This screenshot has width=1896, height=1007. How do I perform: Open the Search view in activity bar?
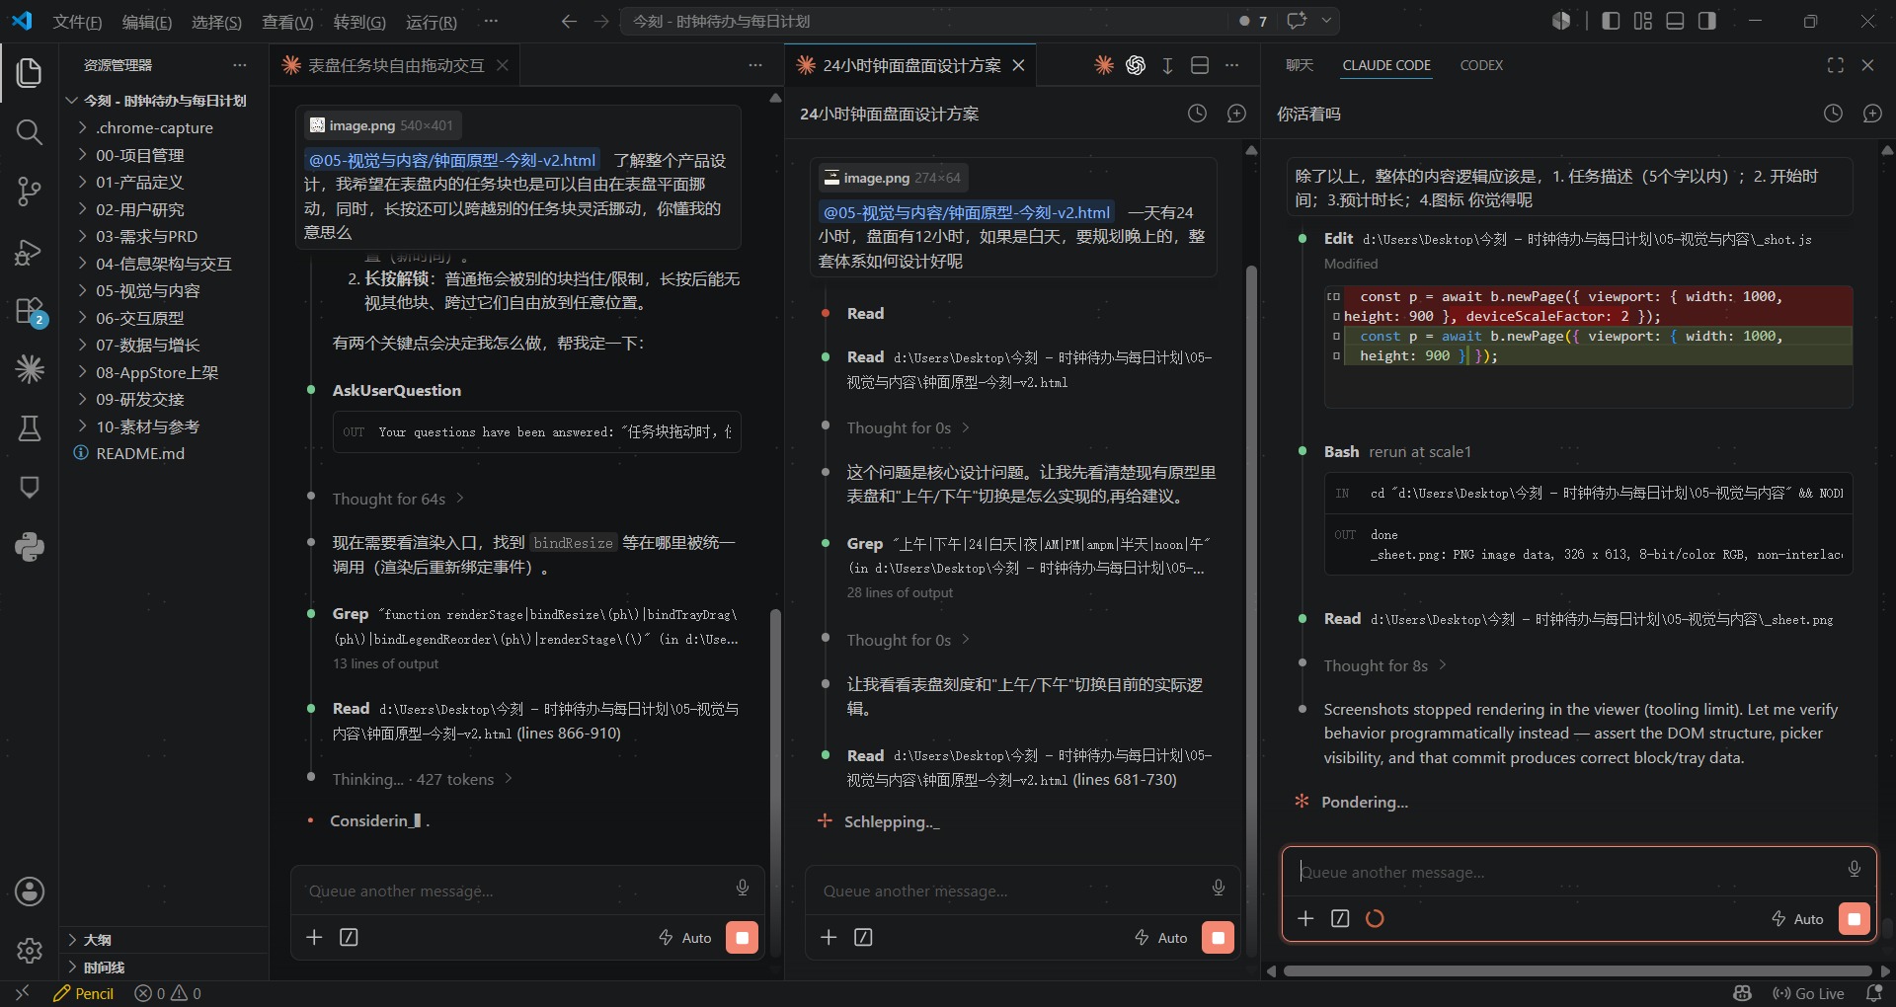(30, 132)
